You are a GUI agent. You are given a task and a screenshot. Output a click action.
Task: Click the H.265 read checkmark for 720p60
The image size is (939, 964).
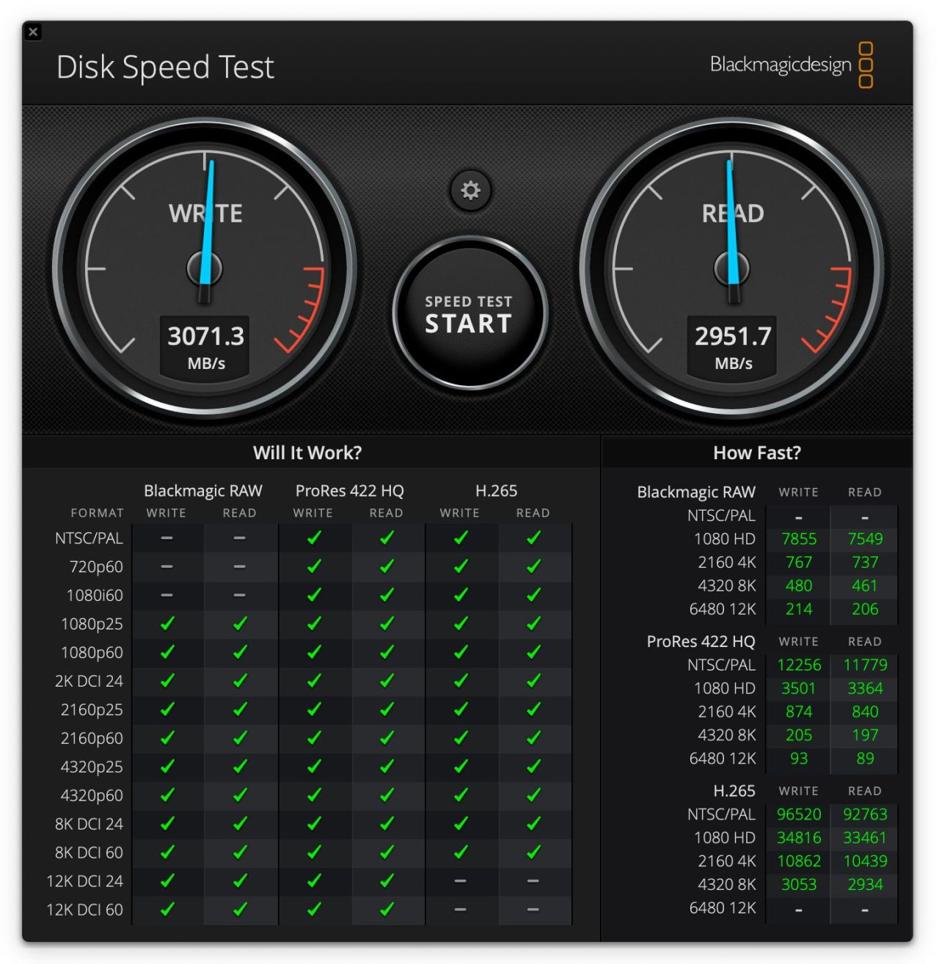533,566
